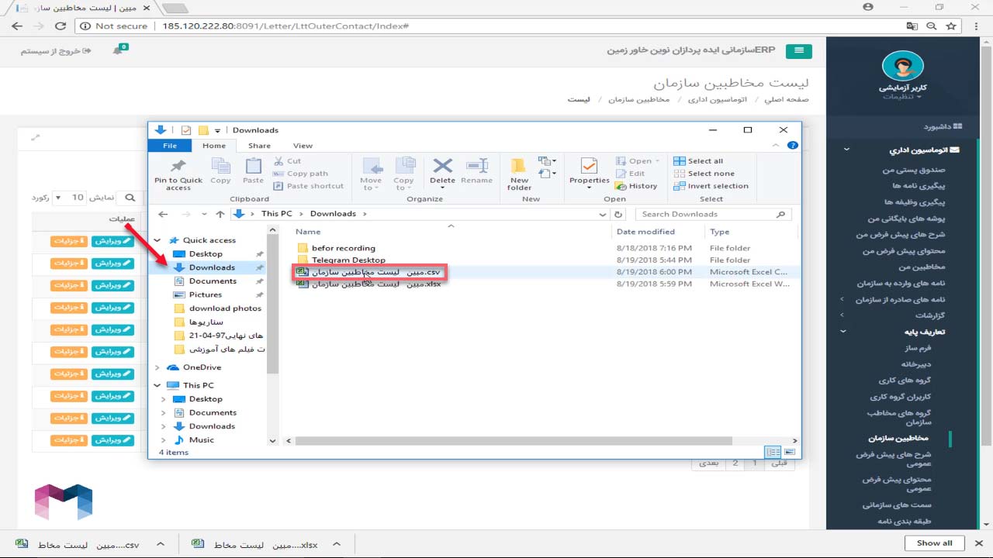The image size is (993, 558).
Task: Switch to the View ribbon tab
Action: (303, 146)
